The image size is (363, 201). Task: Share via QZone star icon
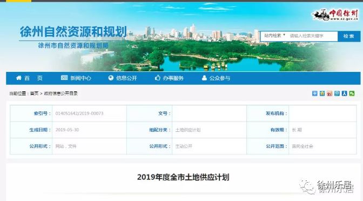pyautogui.click(x=322, y=93)
